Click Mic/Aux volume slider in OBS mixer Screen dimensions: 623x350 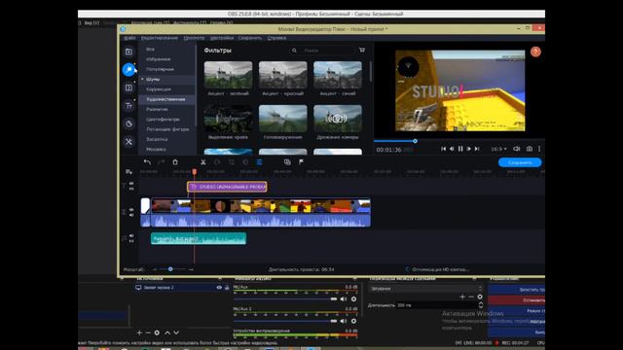(285, 298)
